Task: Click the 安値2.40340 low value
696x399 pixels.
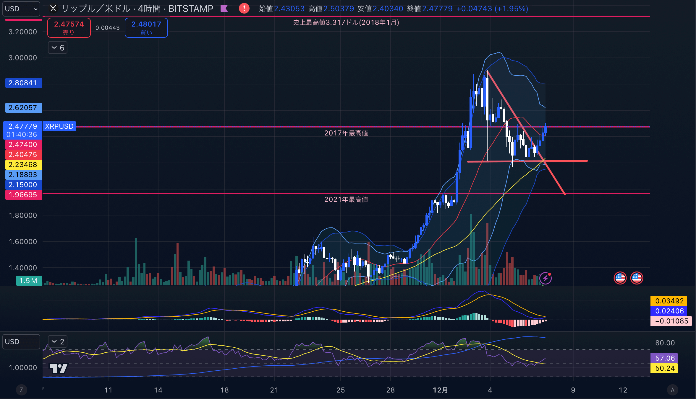Action: pos(381,9)
